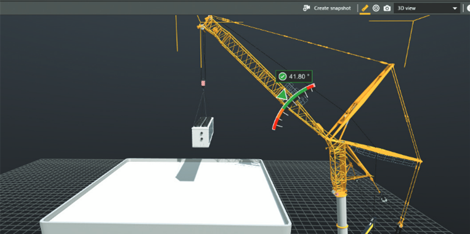470x234 pixels.
Task: Click the upper red end of the angle arc
Action: (311, 87)
